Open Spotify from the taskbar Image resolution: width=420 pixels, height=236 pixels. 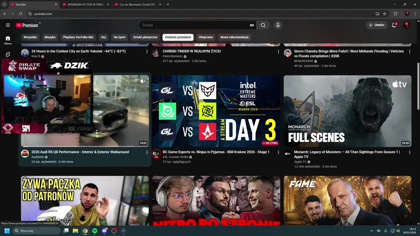(x=94, y=231)
